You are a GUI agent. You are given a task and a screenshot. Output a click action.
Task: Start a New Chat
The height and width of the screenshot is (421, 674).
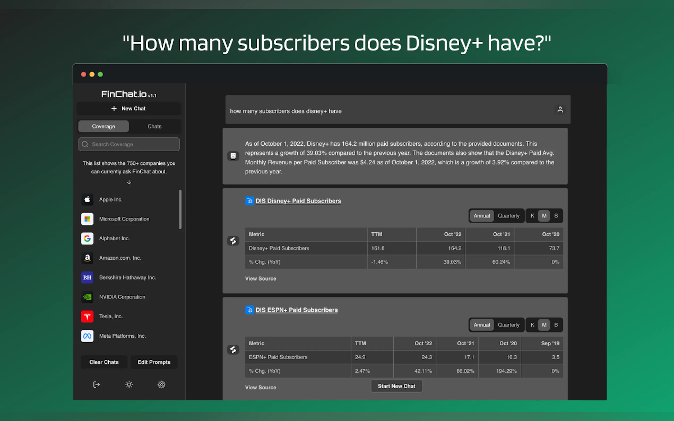pyautogui.click(x=129, y=108)
